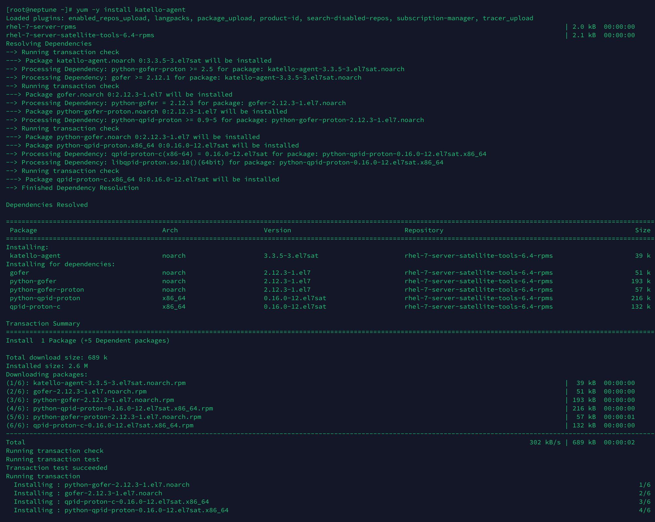Click the python-gofer-proton >= 2.5 dependency line

click(x=205, y=69)
